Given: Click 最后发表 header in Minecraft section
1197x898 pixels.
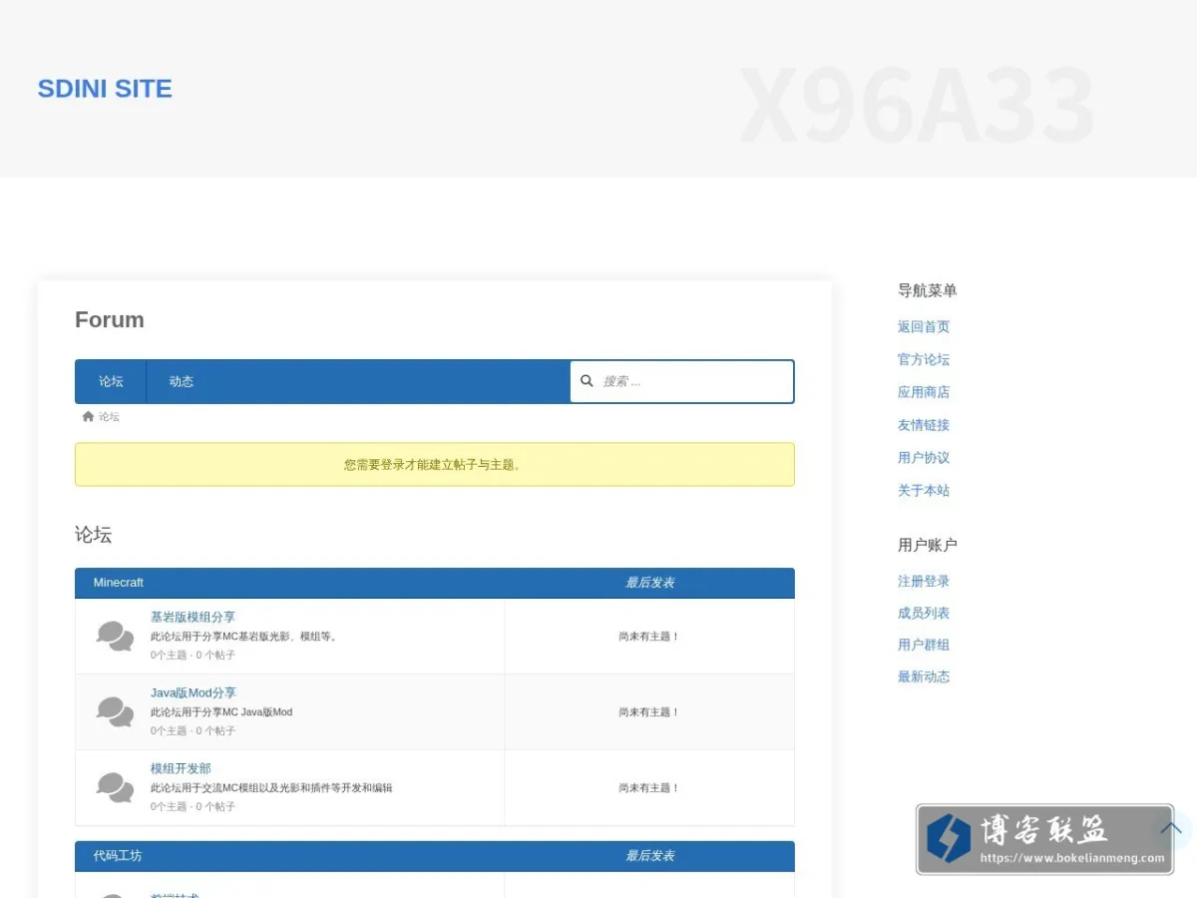Looking at the screenshot, I should pos(649,583).
